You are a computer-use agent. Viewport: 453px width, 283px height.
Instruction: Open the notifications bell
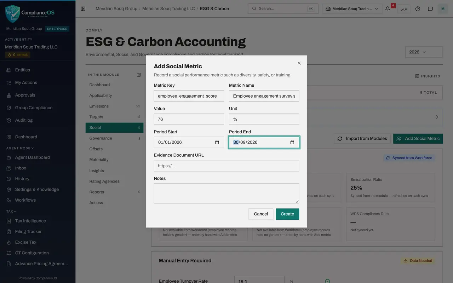(388, 8)
